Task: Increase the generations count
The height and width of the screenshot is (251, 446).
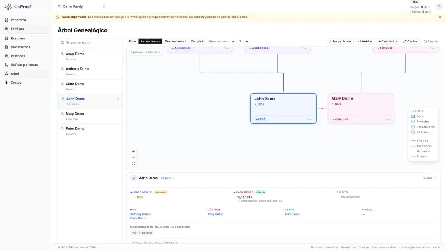Action: 247,41
